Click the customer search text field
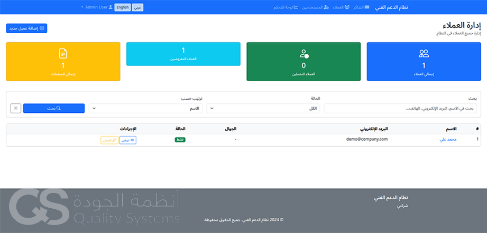Image resolution: width=487 pixels, height=233 pixels. point(400,108)
